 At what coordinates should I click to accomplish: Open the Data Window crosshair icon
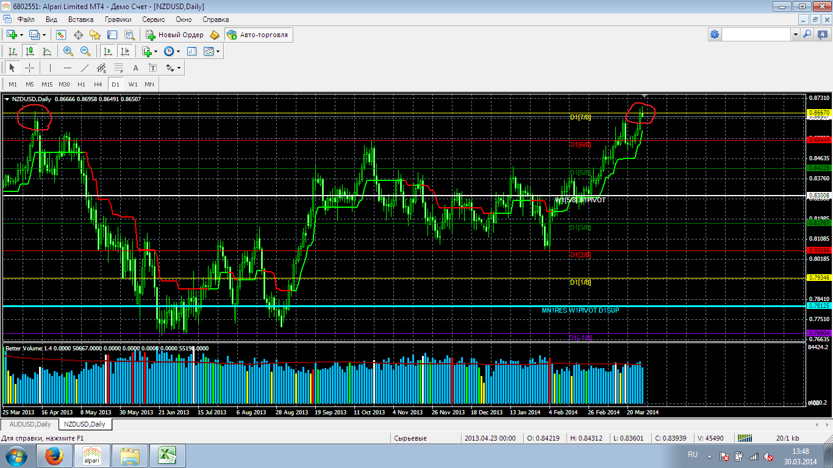78,35
